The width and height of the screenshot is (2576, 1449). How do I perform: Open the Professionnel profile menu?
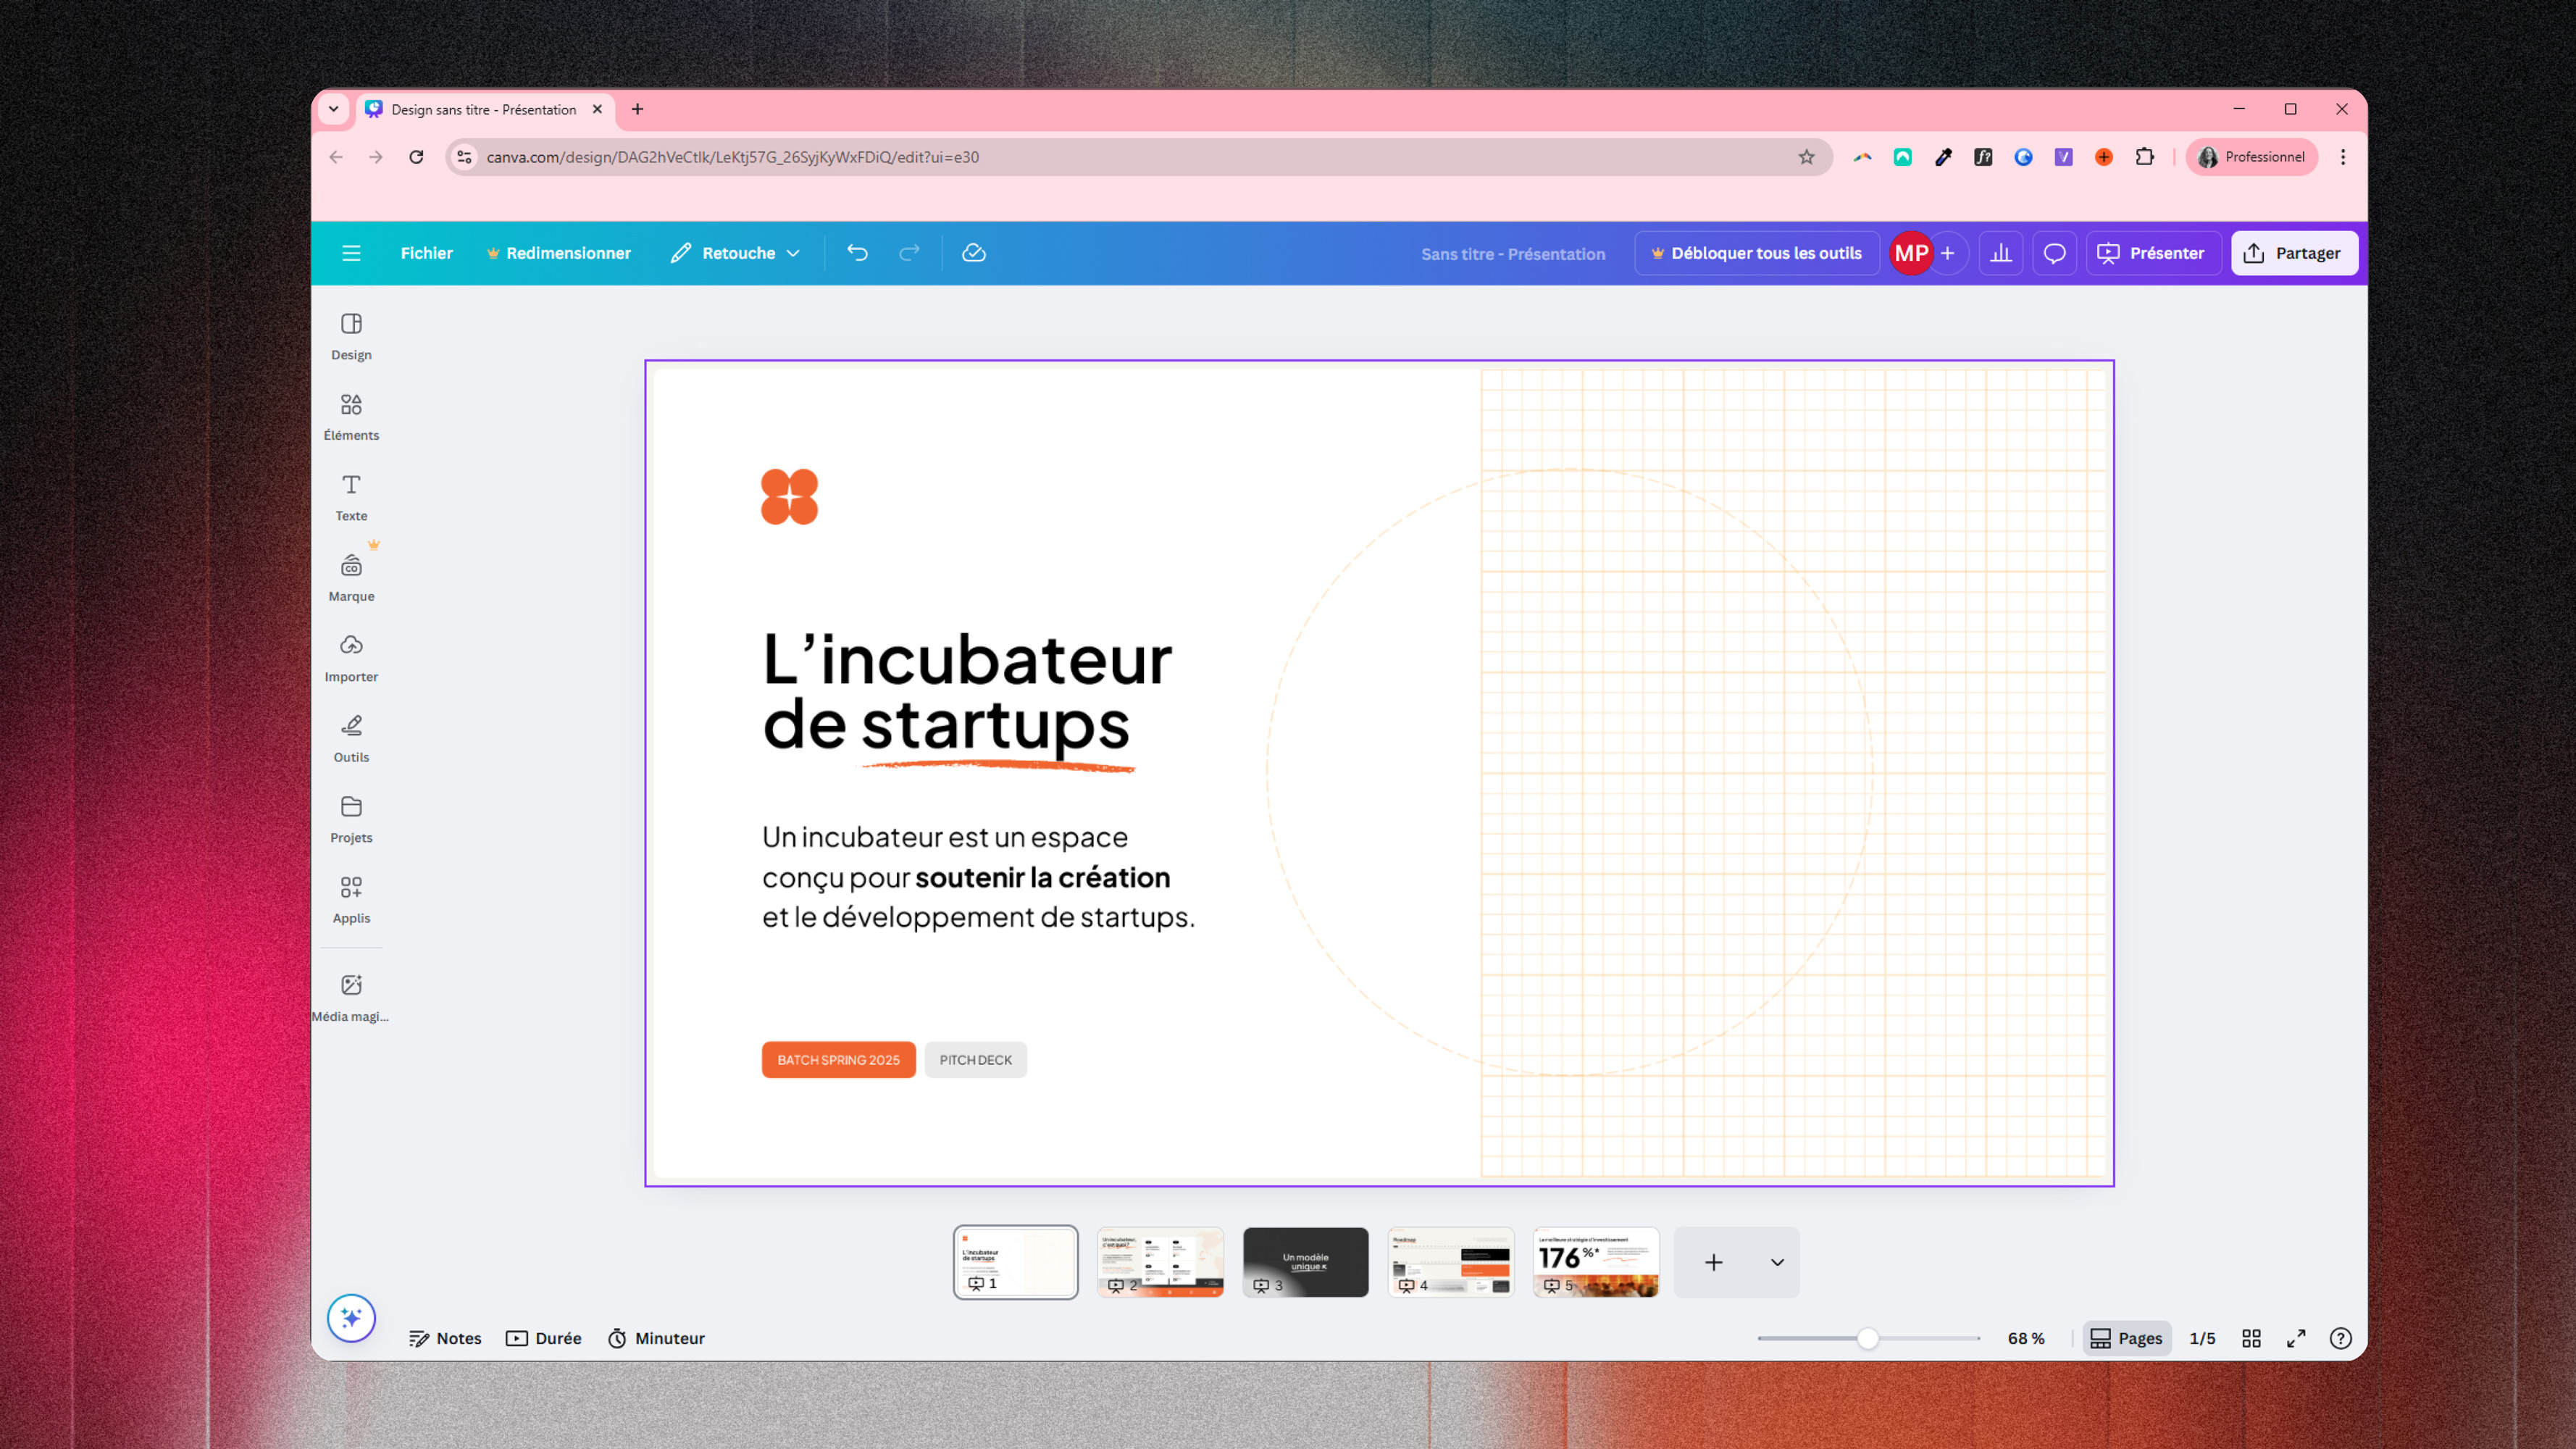[x=2252, y=157]
